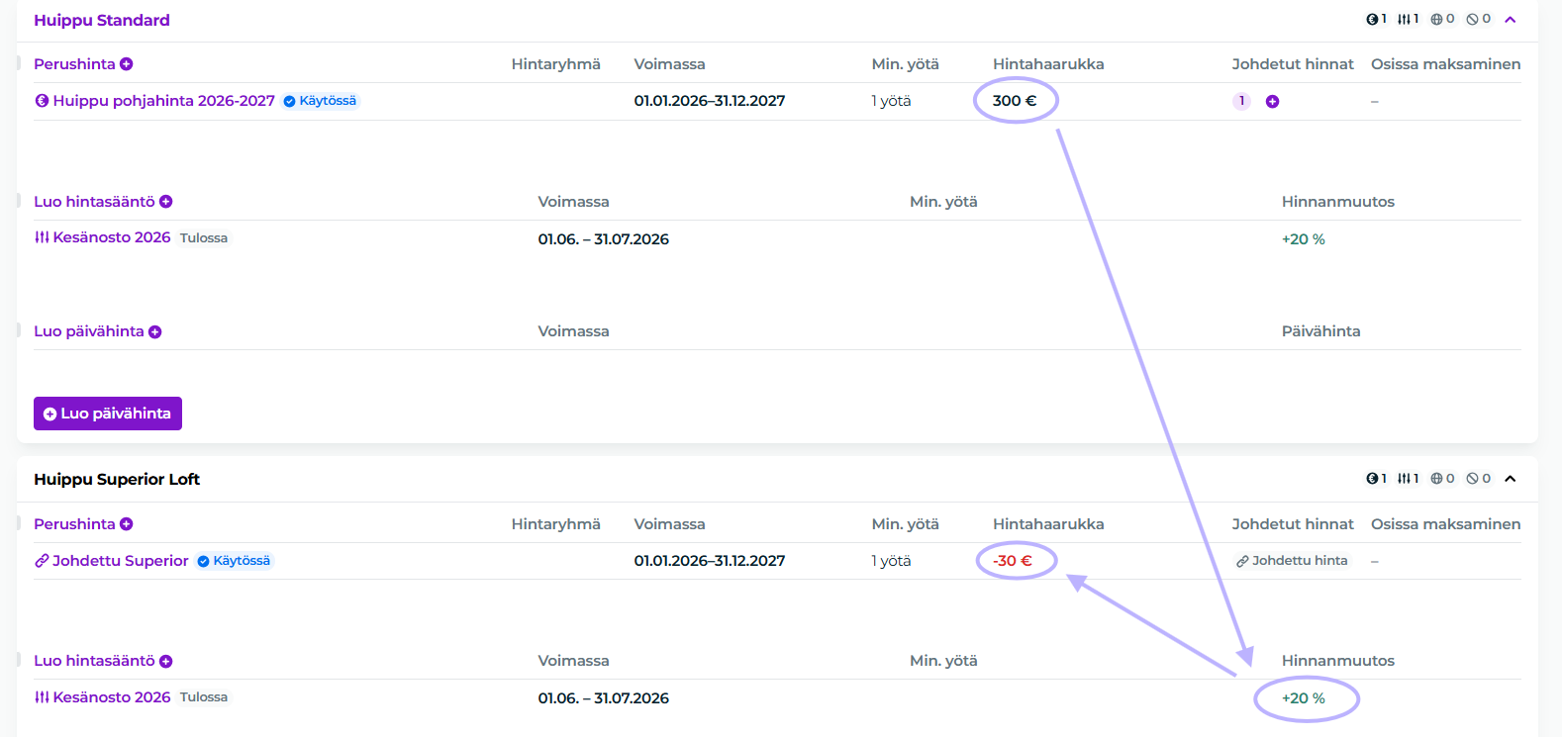Open the Kesänosto 2026 rule under Huippu Standard

coord(111,237)
